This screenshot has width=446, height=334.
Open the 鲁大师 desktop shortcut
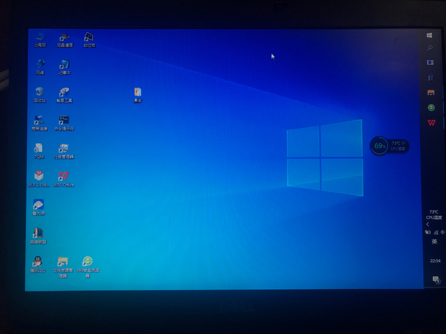pyautogui.click(x=38, y=205)
